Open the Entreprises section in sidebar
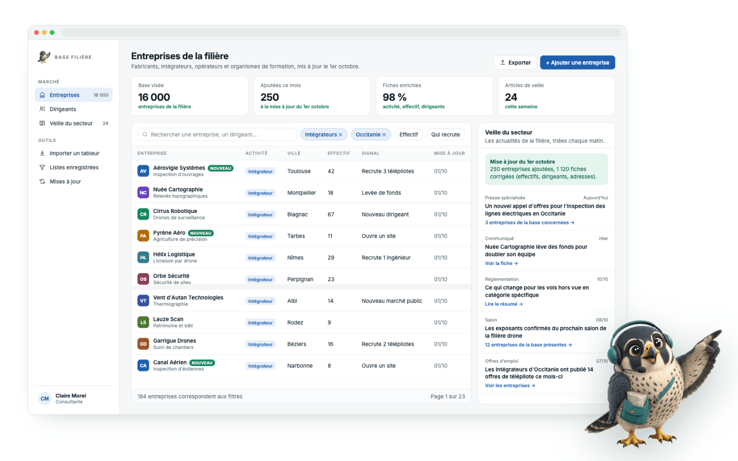This screenshot has width=738, height=461. 74,95
